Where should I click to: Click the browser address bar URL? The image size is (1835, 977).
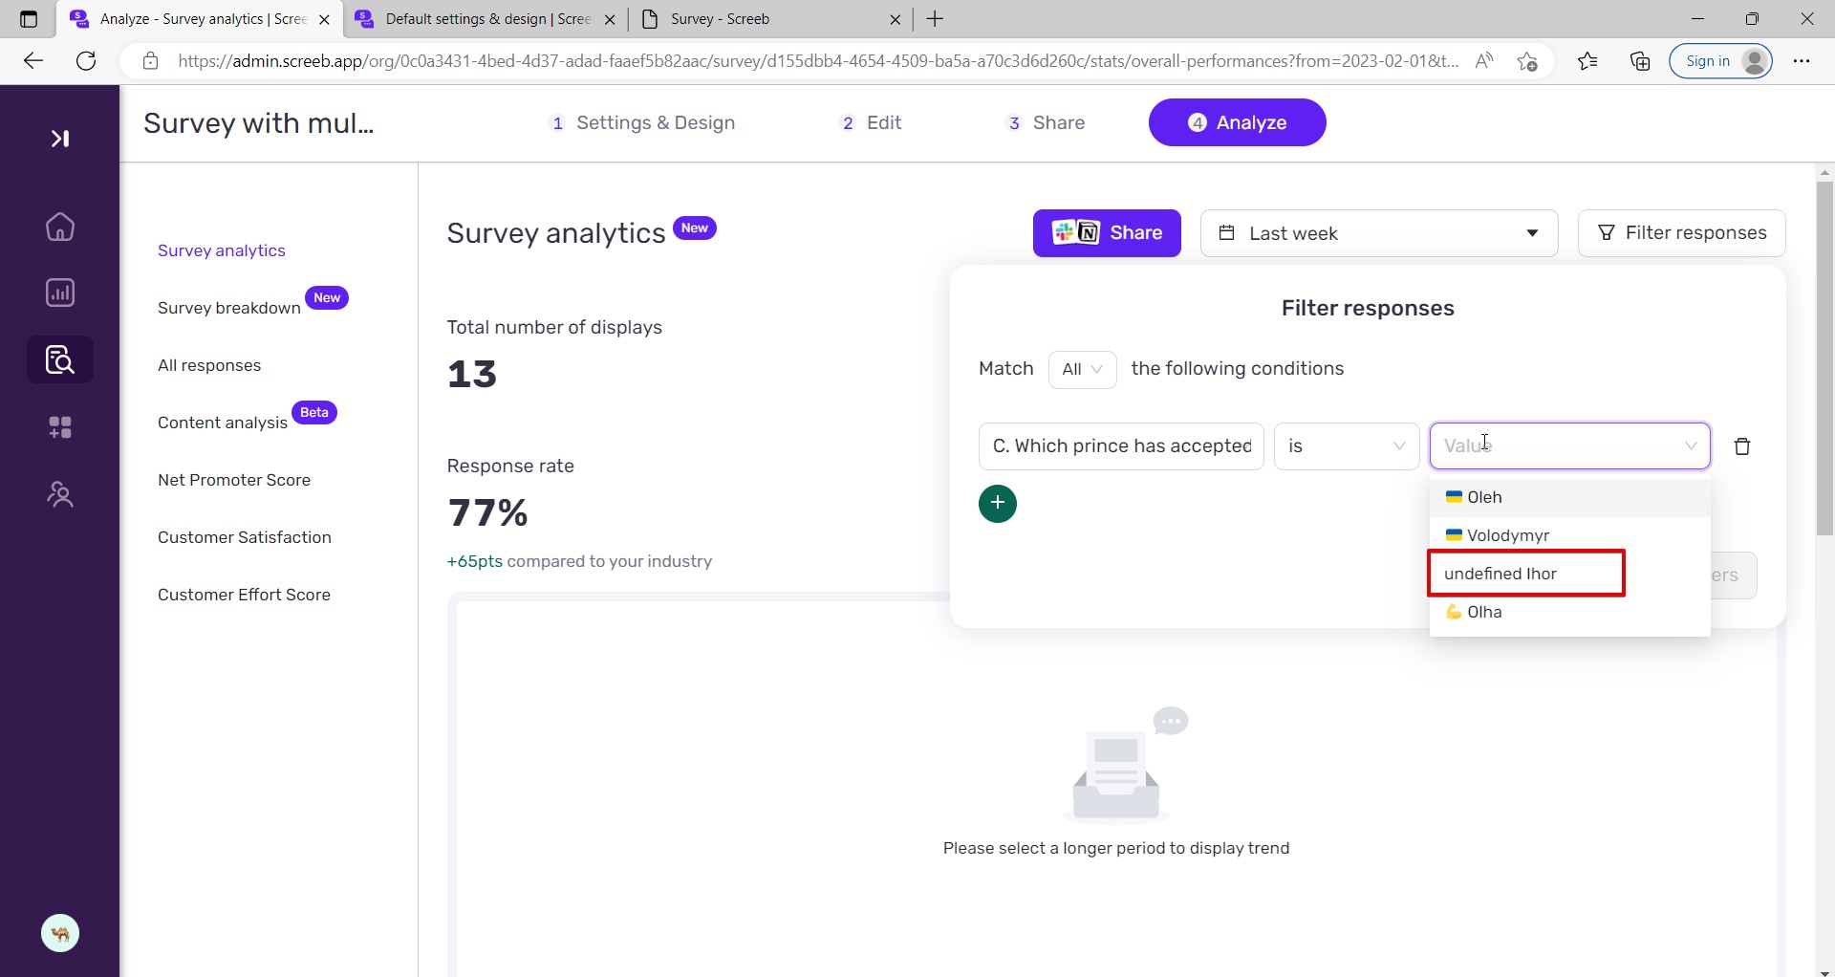(x=817, y=61)
